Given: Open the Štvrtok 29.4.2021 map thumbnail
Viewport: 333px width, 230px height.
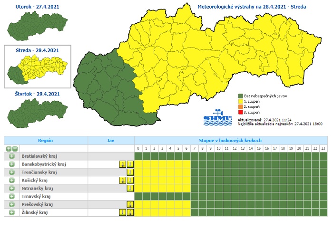Looking at the screenshot, I should click(x=38, y=113).
